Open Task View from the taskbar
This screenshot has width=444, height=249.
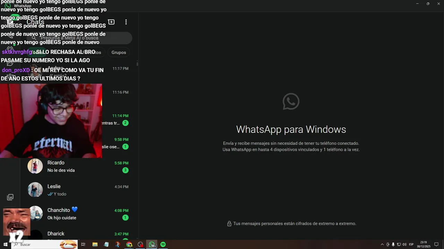[83, 245]
